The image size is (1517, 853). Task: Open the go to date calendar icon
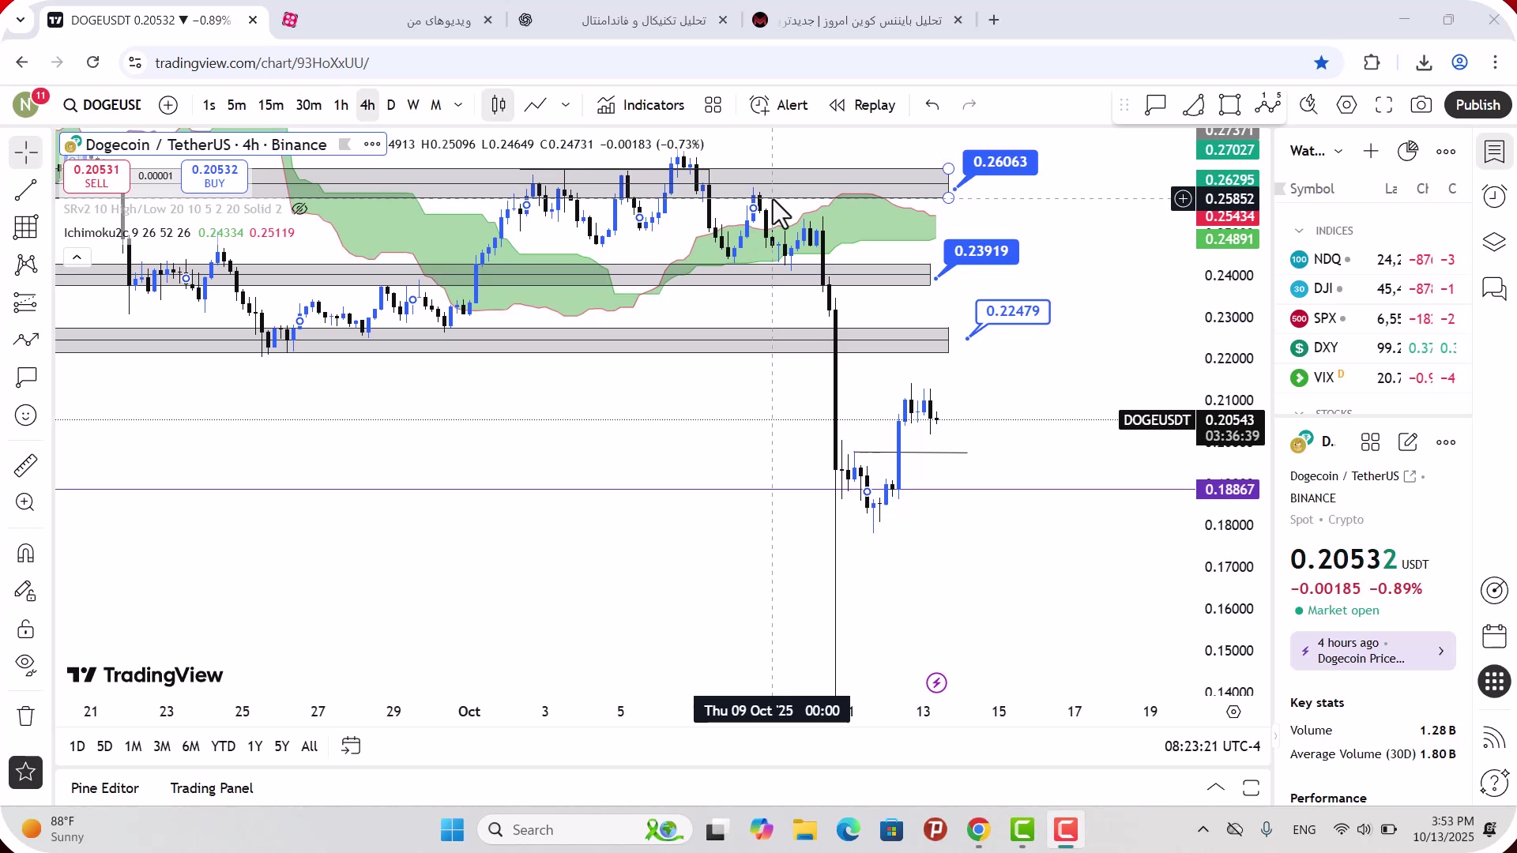click(351, 746)
